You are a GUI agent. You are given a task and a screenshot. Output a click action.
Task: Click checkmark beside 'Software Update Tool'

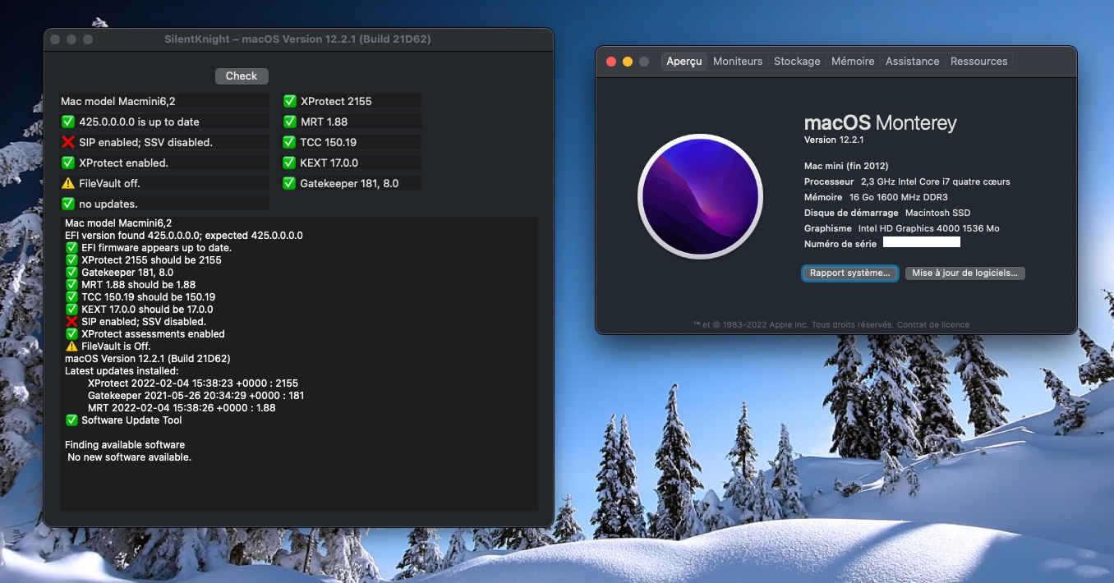[71, 420]
